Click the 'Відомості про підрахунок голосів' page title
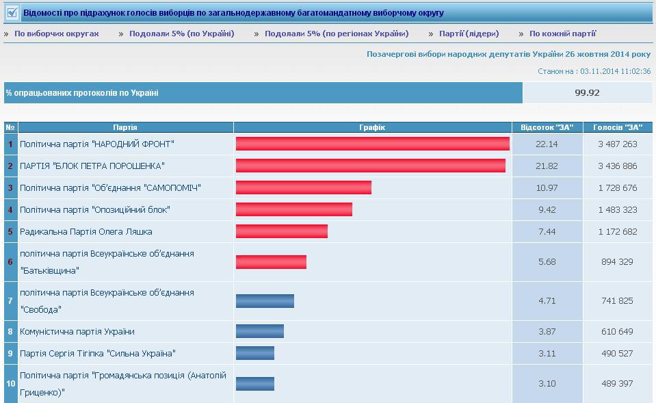This screenshot has height=403, width=656. point(233,13)
